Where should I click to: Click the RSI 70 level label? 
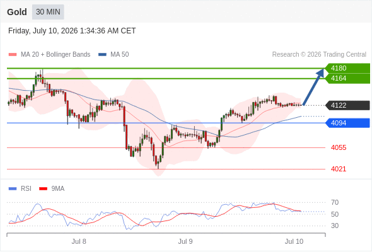coord(335,202)
